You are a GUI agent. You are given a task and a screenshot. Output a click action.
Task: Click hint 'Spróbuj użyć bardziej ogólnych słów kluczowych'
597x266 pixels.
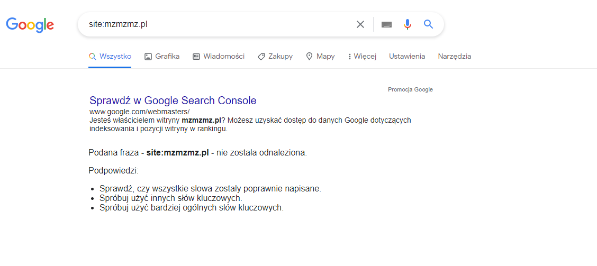[x=192, y=208]
